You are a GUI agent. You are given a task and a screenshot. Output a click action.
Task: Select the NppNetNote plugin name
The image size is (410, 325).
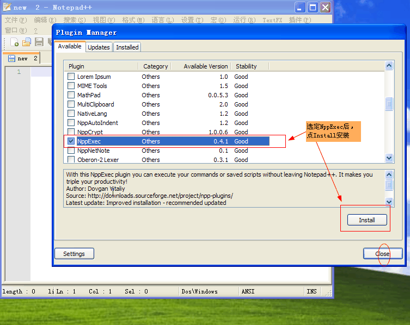point(93,151)
